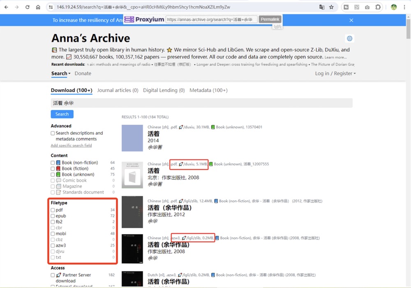Click the Proxyium URL input field
Image resolution: width=411 pixels, height=288 pixels.
pos(211,19)
